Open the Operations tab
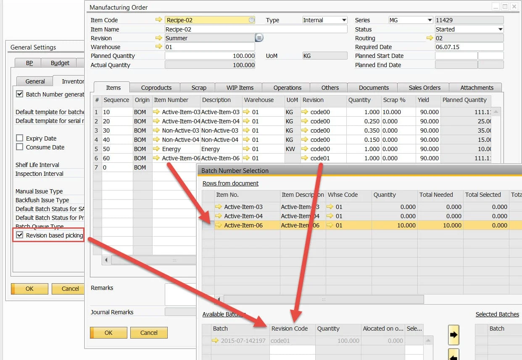The width and height of the screenshot is (522, 360). click(287, 88)
